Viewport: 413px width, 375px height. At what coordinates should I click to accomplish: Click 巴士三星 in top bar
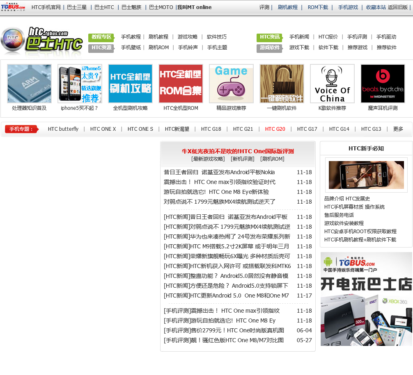(x=77, y=7)
